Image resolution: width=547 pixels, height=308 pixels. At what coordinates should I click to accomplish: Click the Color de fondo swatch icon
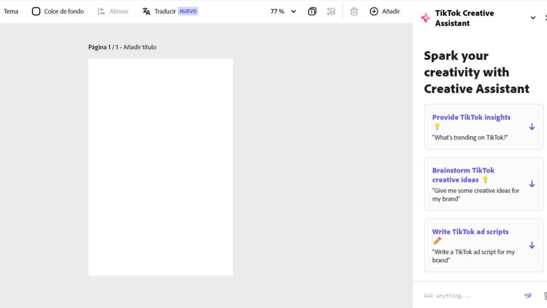[x=36, y=11]
